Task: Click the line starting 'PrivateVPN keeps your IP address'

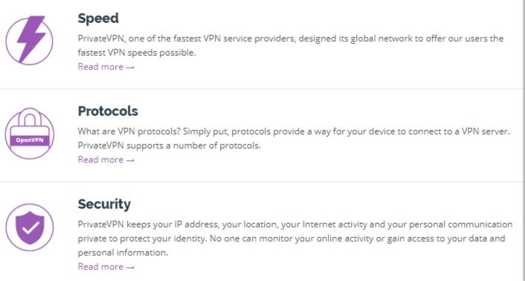Action: (x=295, y=225)
